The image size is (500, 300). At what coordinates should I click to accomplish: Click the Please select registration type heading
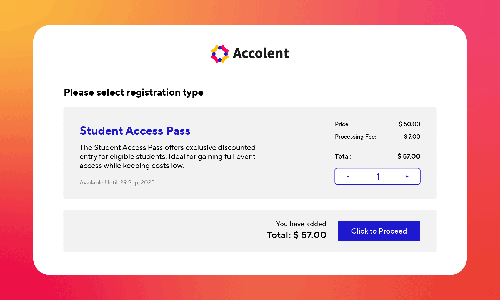(134, 92)
